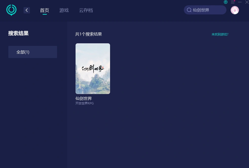Open the 游戏 tab
249x168 pixels.
click(x=64, y=10)
